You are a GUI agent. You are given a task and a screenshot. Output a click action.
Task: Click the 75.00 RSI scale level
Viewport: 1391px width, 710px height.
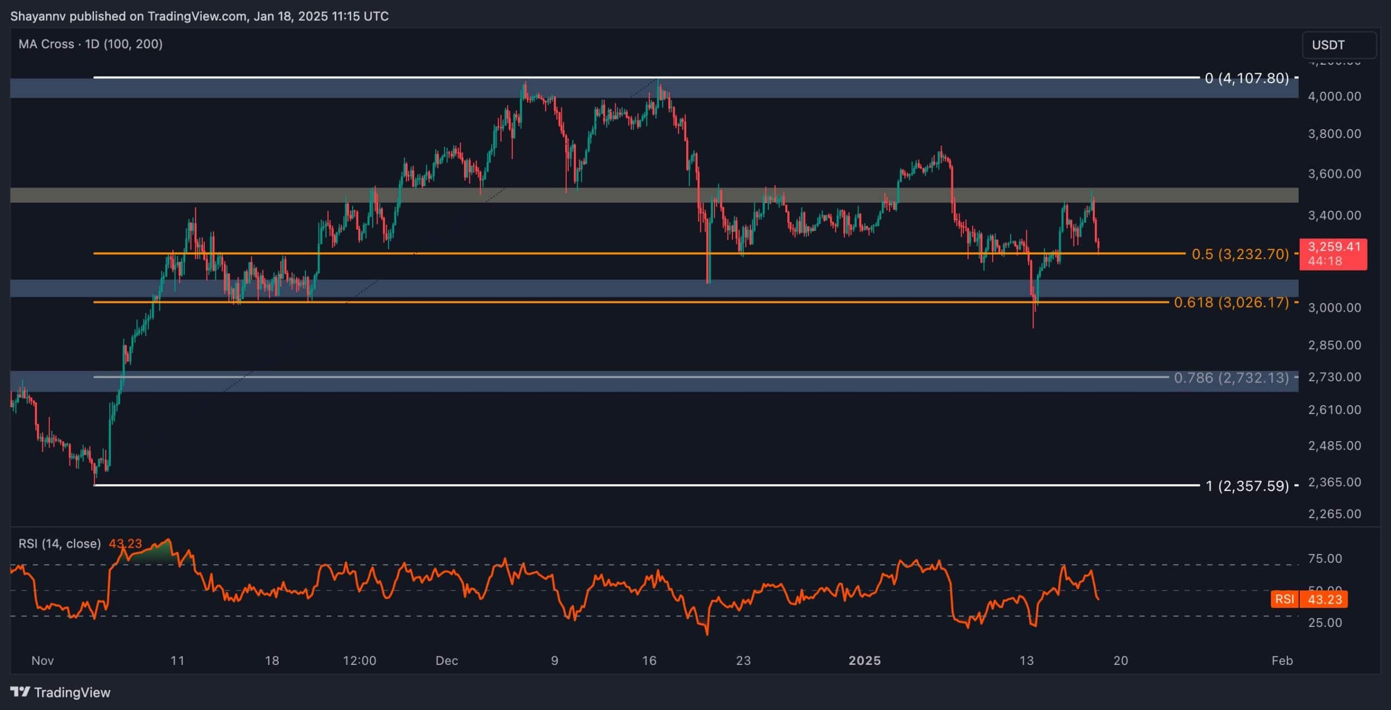coord(1325,558)
